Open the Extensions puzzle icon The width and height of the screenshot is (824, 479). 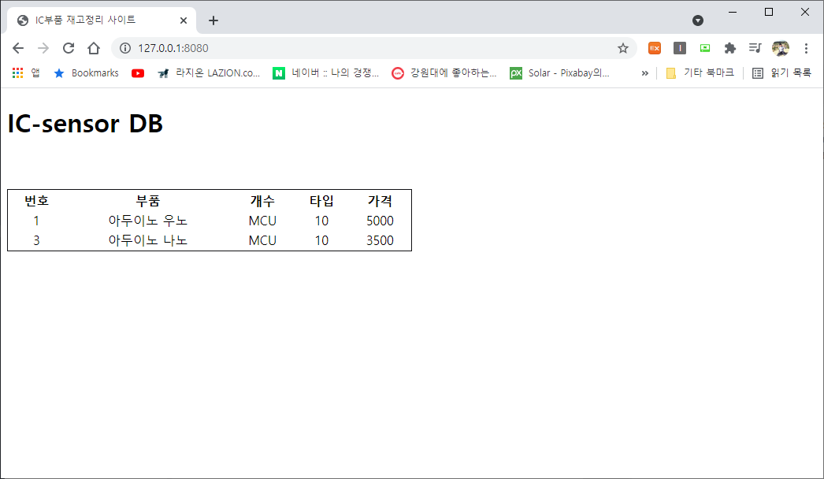(x=730, y=48)
